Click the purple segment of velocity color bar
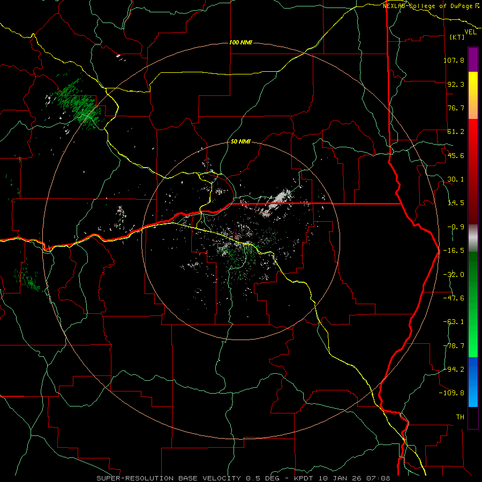The width and height of the screenshot is (482, 482). tap(473, 59)
